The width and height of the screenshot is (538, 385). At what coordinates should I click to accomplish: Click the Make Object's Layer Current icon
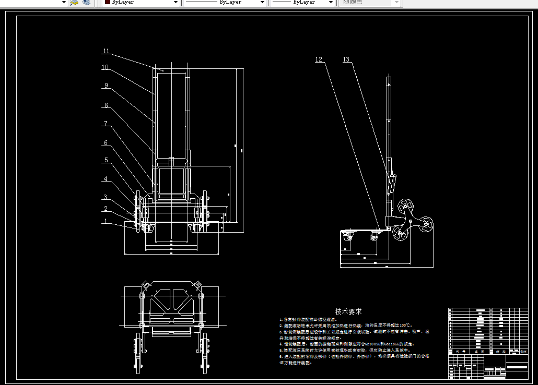[x=74, y=3]
